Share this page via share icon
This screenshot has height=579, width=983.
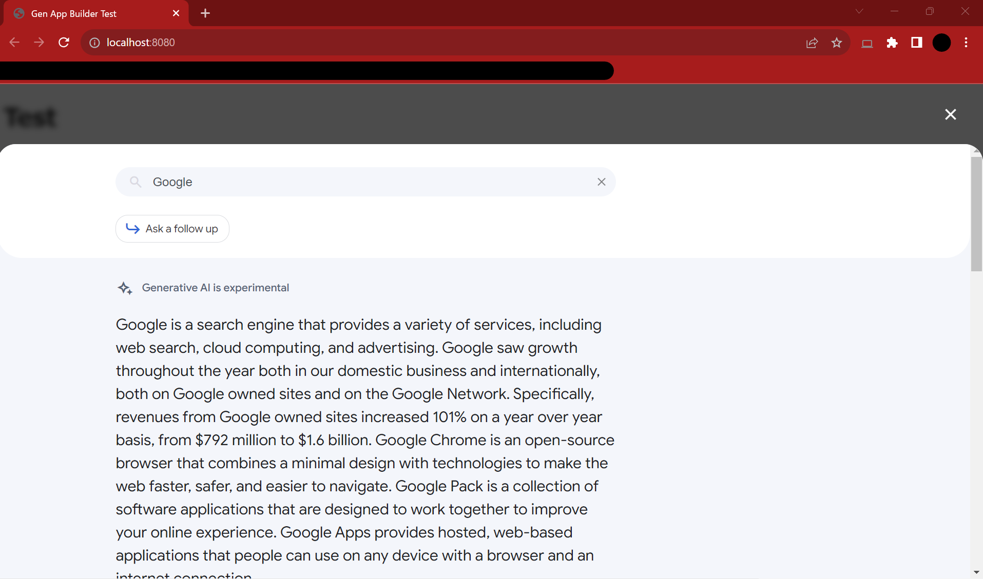click(x=812, y=43)
